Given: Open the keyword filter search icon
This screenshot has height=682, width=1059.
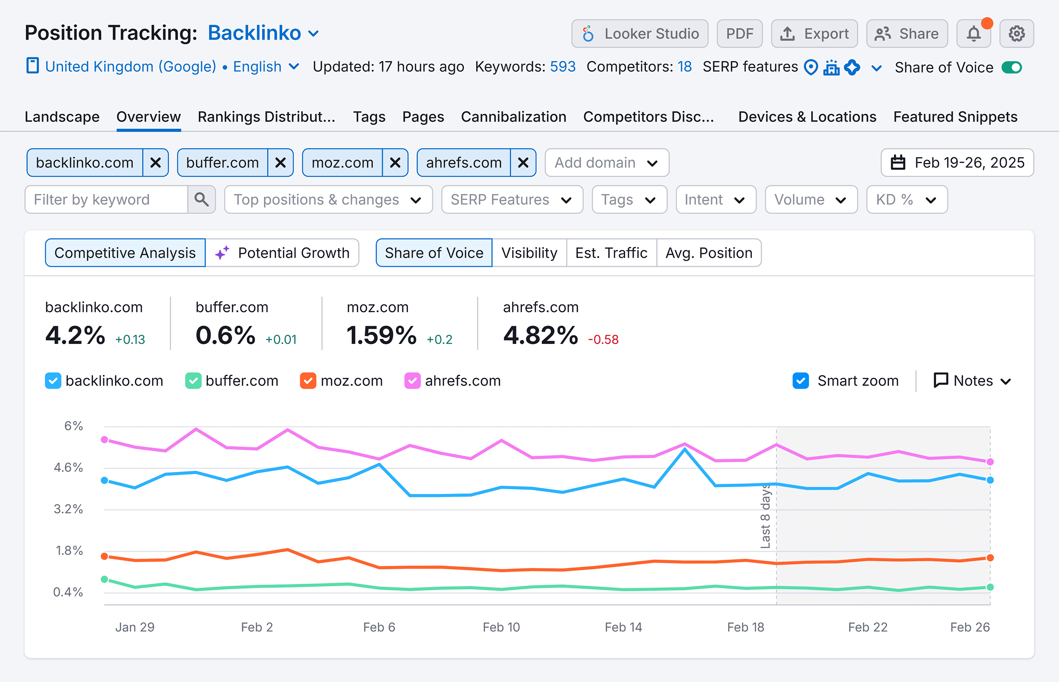Looking at the screenshot, I should click(202, 199).
